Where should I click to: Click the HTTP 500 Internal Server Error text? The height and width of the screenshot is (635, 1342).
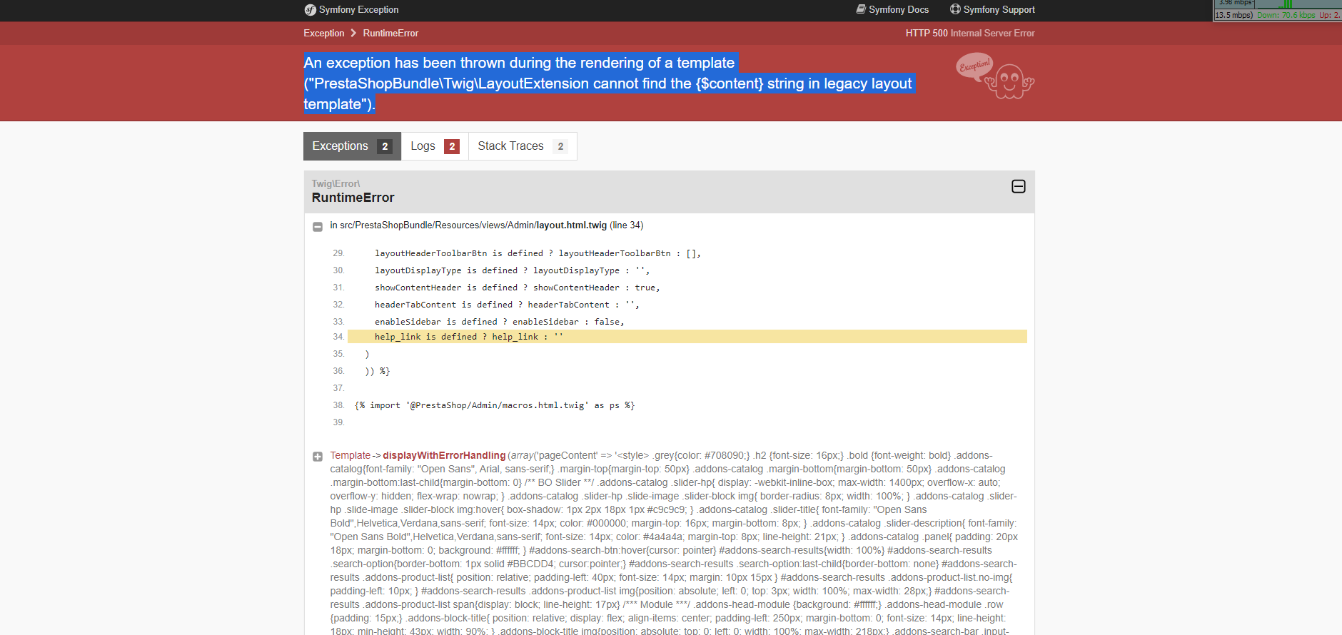click(970, 34)
